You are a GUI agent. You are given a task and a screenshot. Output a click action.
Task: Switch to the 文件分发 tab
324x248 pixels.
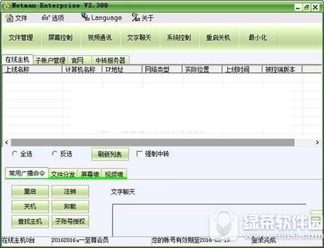tap(63, 174)
